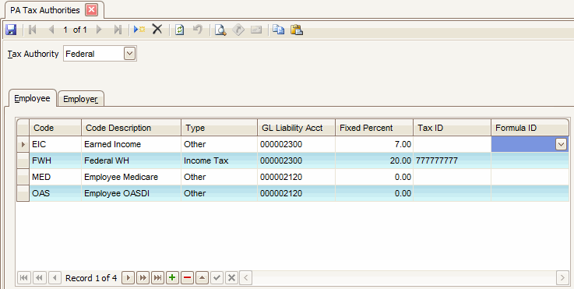The image size is (574, 289).
Task: Select the FWH row's Tax ID cell
Action: [452, 160]
